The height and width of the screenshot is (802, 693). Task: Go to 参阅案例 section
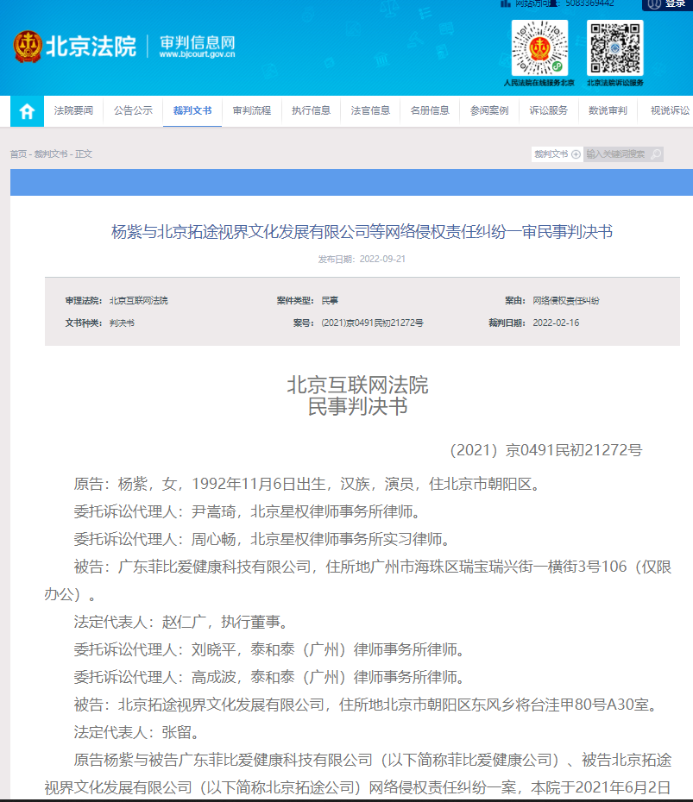click(x=489, y=111)
